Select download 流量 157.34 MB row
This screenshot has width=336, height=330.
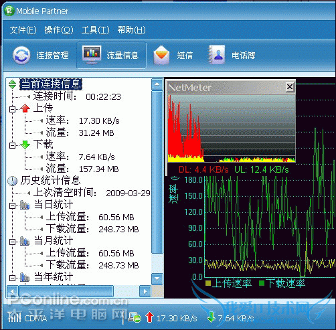pyautogui.click(x=82, y=169)
